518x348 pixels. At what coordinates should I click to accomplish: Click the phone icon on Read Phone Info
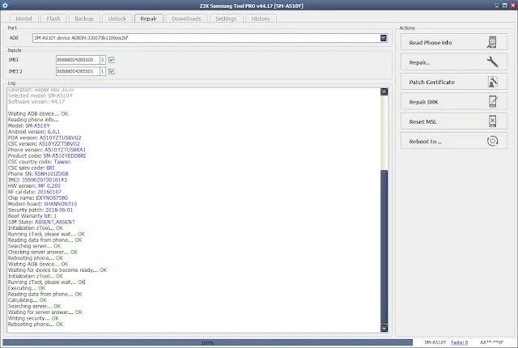coord(492,42)
